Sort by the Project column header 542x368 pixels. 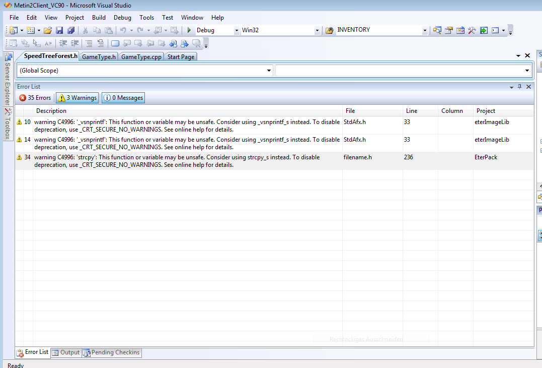(503, 111)
